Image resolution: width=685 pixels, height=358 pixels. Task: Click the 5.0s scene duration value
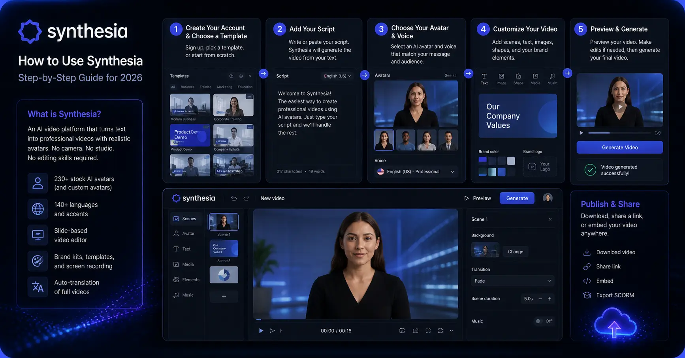tap(529, 299)
